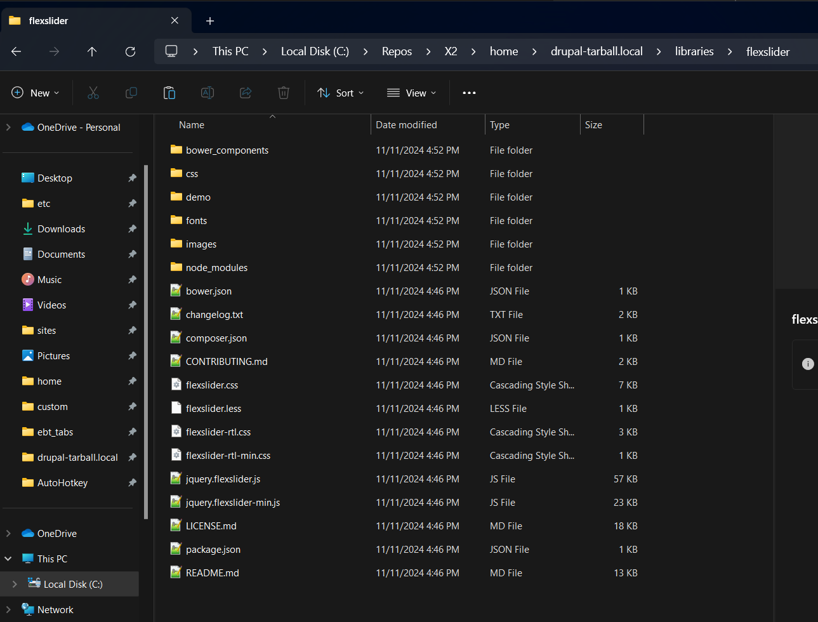This screenshot has width=818, height=622.
Task: Navigate back with the left arrow
Action: (x=16, y=51)
